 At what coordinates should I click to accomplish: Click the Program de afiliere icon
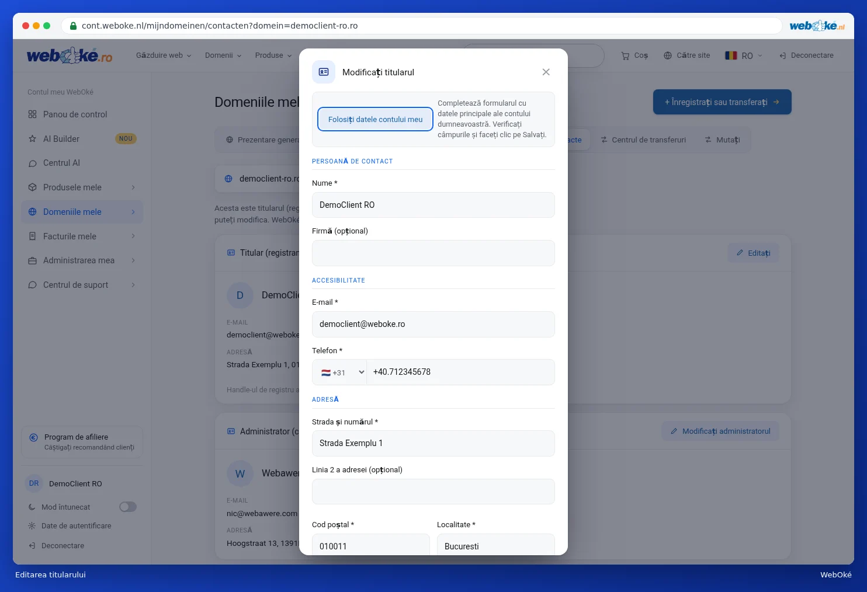pyautogui.click(x=34, y=437)
